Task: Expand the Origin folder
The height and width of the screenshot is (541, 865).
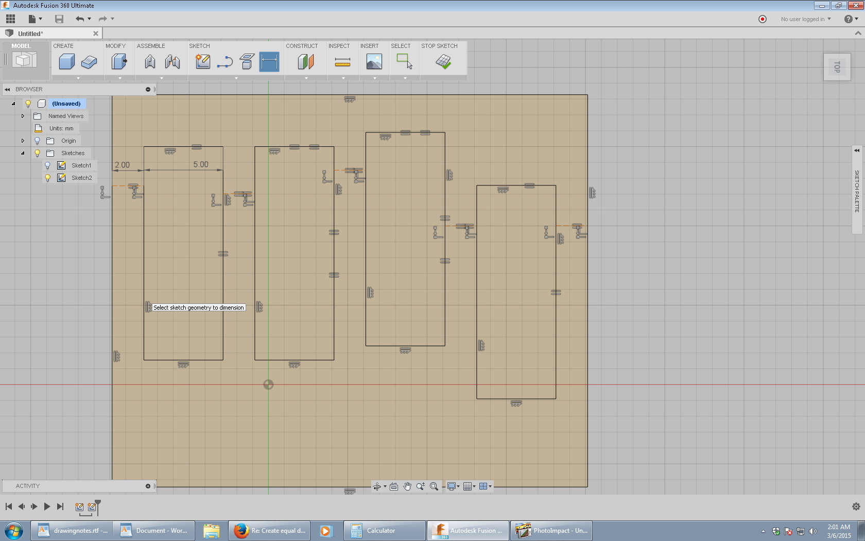Action: [x=23, y=141]
